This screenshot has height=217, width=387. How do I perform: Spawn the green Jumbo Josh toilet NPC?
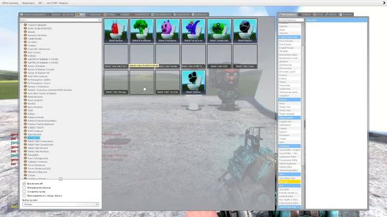pos(219,31)
